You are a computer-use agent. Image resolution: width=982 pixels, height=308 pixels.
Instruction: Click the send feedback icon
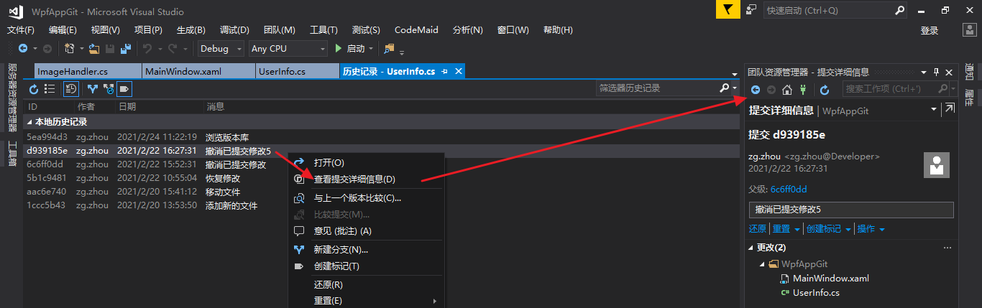[752, 10]
